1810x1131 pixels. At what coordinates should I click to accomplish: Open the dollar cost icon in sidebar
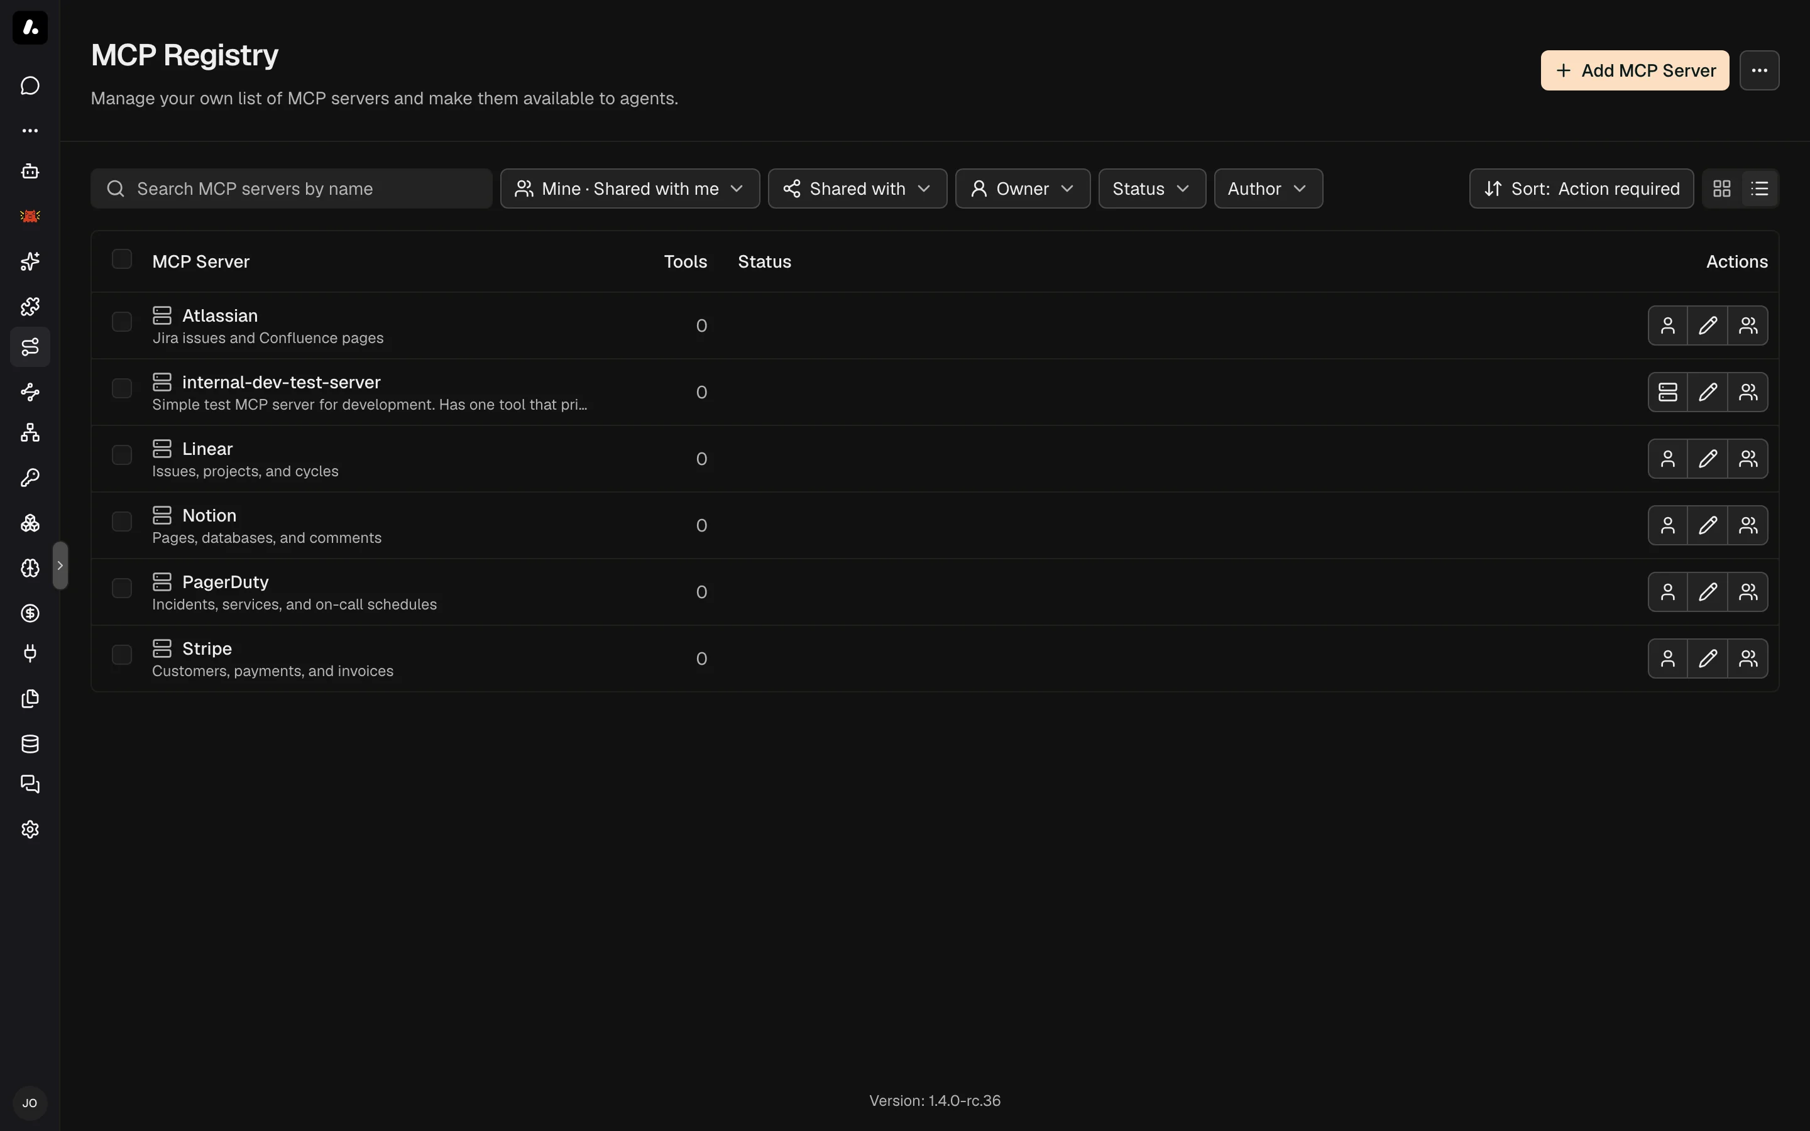(30, 613)
